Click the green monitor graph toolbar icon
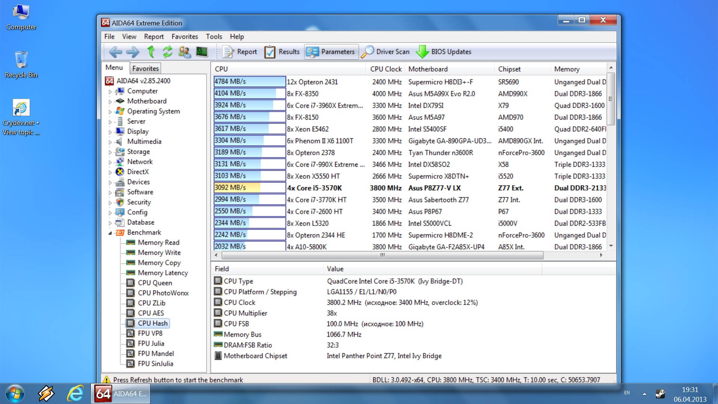 [202, 52]
